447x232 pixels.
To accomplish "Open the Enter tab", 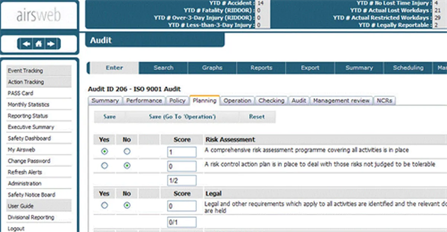I will pos(114,68).
